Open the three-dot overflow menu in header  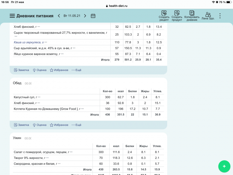[220, 16]
